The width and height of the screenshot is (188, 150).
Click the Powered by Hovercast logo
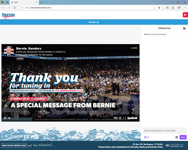[175, 146]
